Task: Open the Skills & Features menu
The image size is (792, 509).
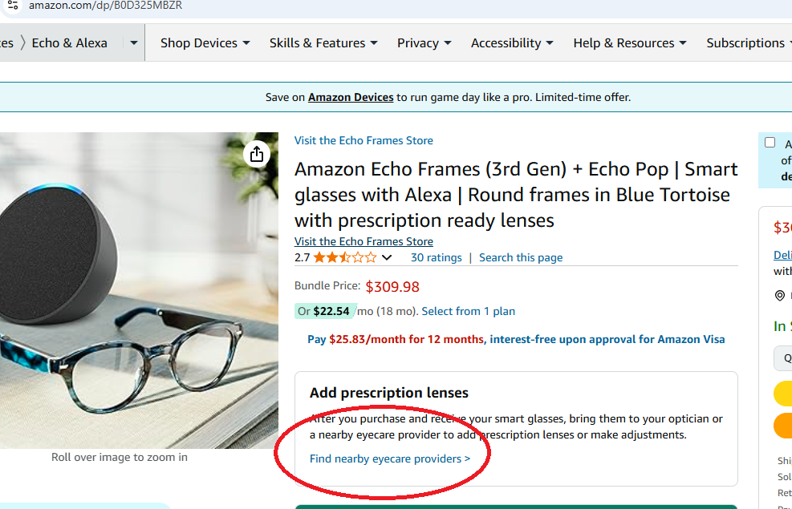Action: click(x=323, y=42)
